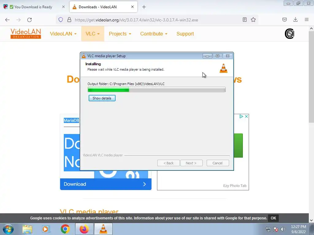Open the Support page link
Screen dimensions: 314x235
point(185,34)
